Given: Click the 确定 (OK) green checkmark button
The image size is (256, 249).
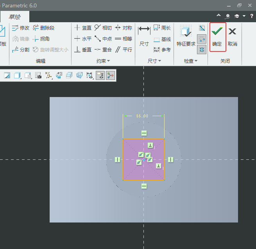Looking at the screenshot, I should pyautogui.click(x=217, y=35).
